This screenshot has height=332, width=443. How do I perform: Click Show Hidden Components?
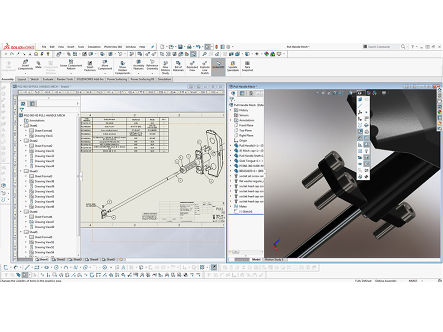point(122,68)
